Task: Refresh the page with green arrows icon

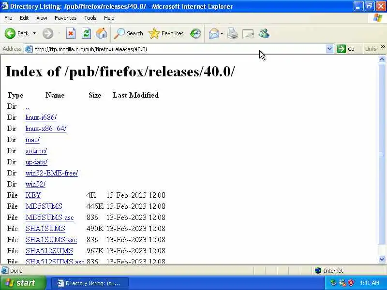Action: [x=86, y=33]
